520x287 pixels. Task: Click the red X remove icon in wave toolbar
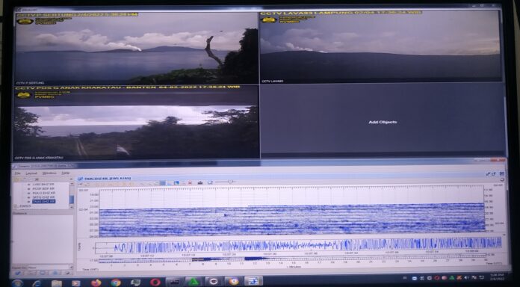[190, 183]
